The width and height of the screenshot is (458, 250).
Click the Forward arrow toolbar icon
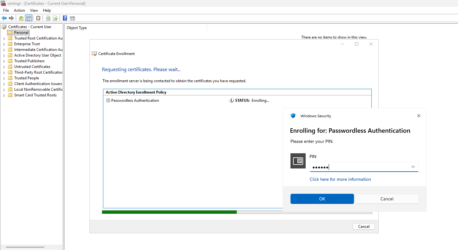11,18
